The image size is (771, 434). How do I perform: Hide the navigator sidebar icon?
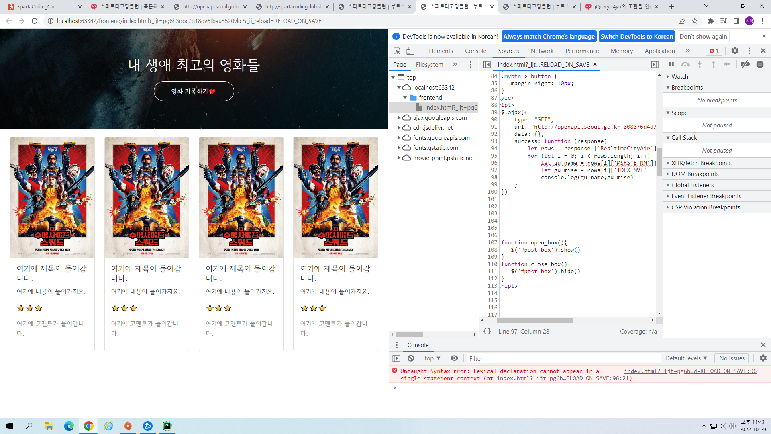487,64
